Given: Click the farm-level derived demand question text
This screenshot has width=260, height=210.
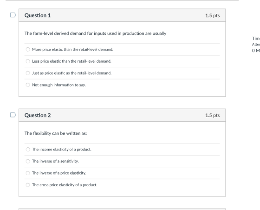Looking at the screenshot, I should (x=95, y=33).
